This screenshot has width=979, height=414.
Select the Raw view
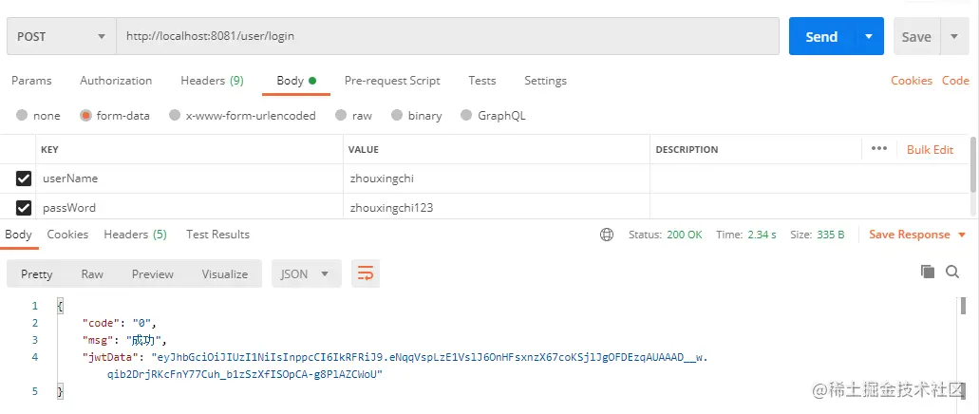(x=92, y=274)
